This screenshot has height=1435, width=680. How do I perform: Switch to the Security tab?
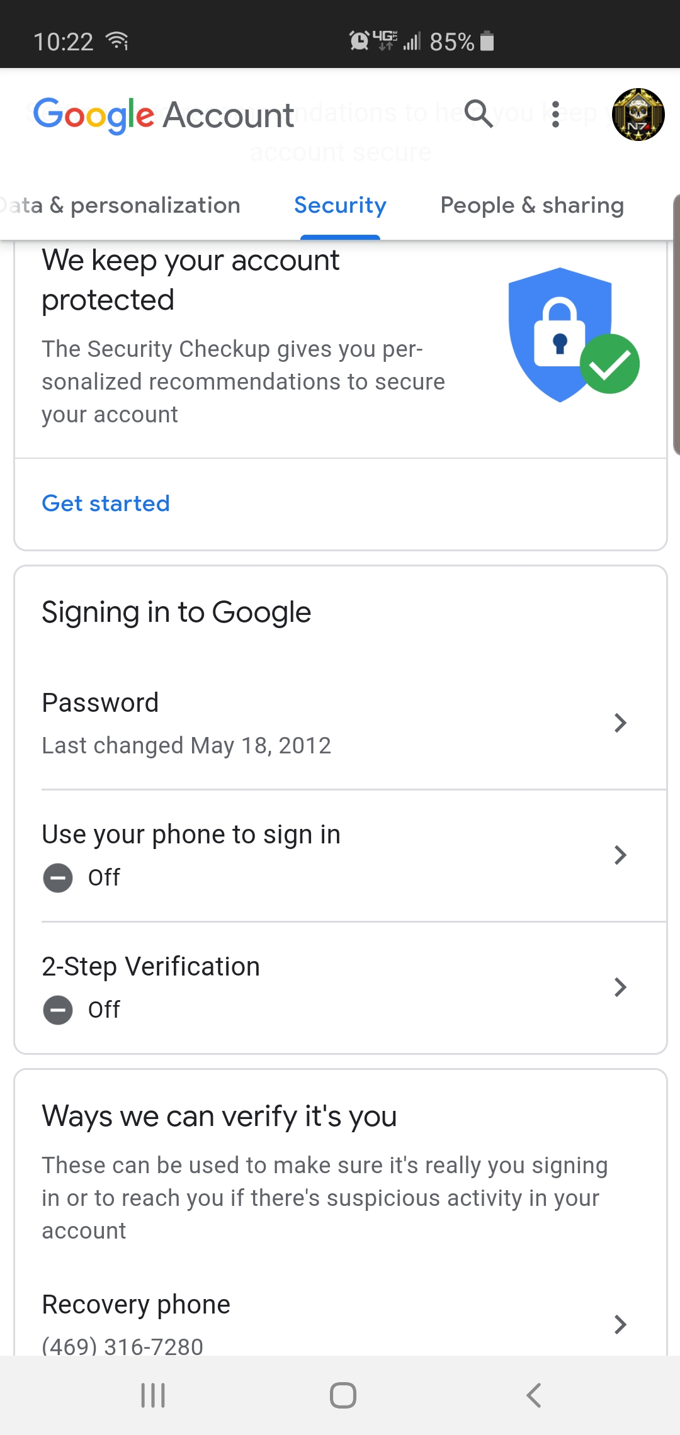point(339,205)
